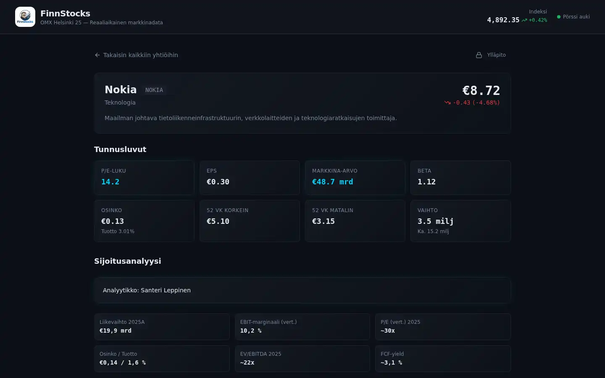Click the index change +0.42%
This screenshot has width=605, height=378.
pyautogui.click(x=538, y=20)
